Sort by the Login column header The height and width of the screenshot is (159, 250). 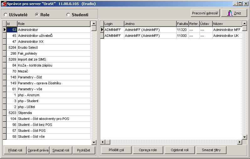coord(113,24)
